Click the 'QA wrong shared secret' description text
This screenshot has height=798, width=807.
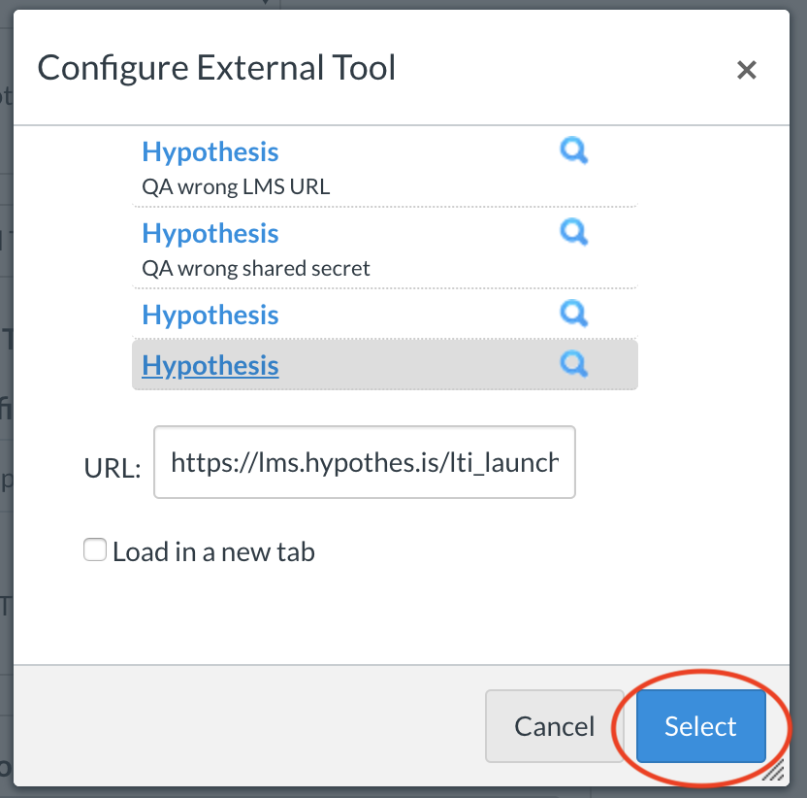click(x=256, y=268)
